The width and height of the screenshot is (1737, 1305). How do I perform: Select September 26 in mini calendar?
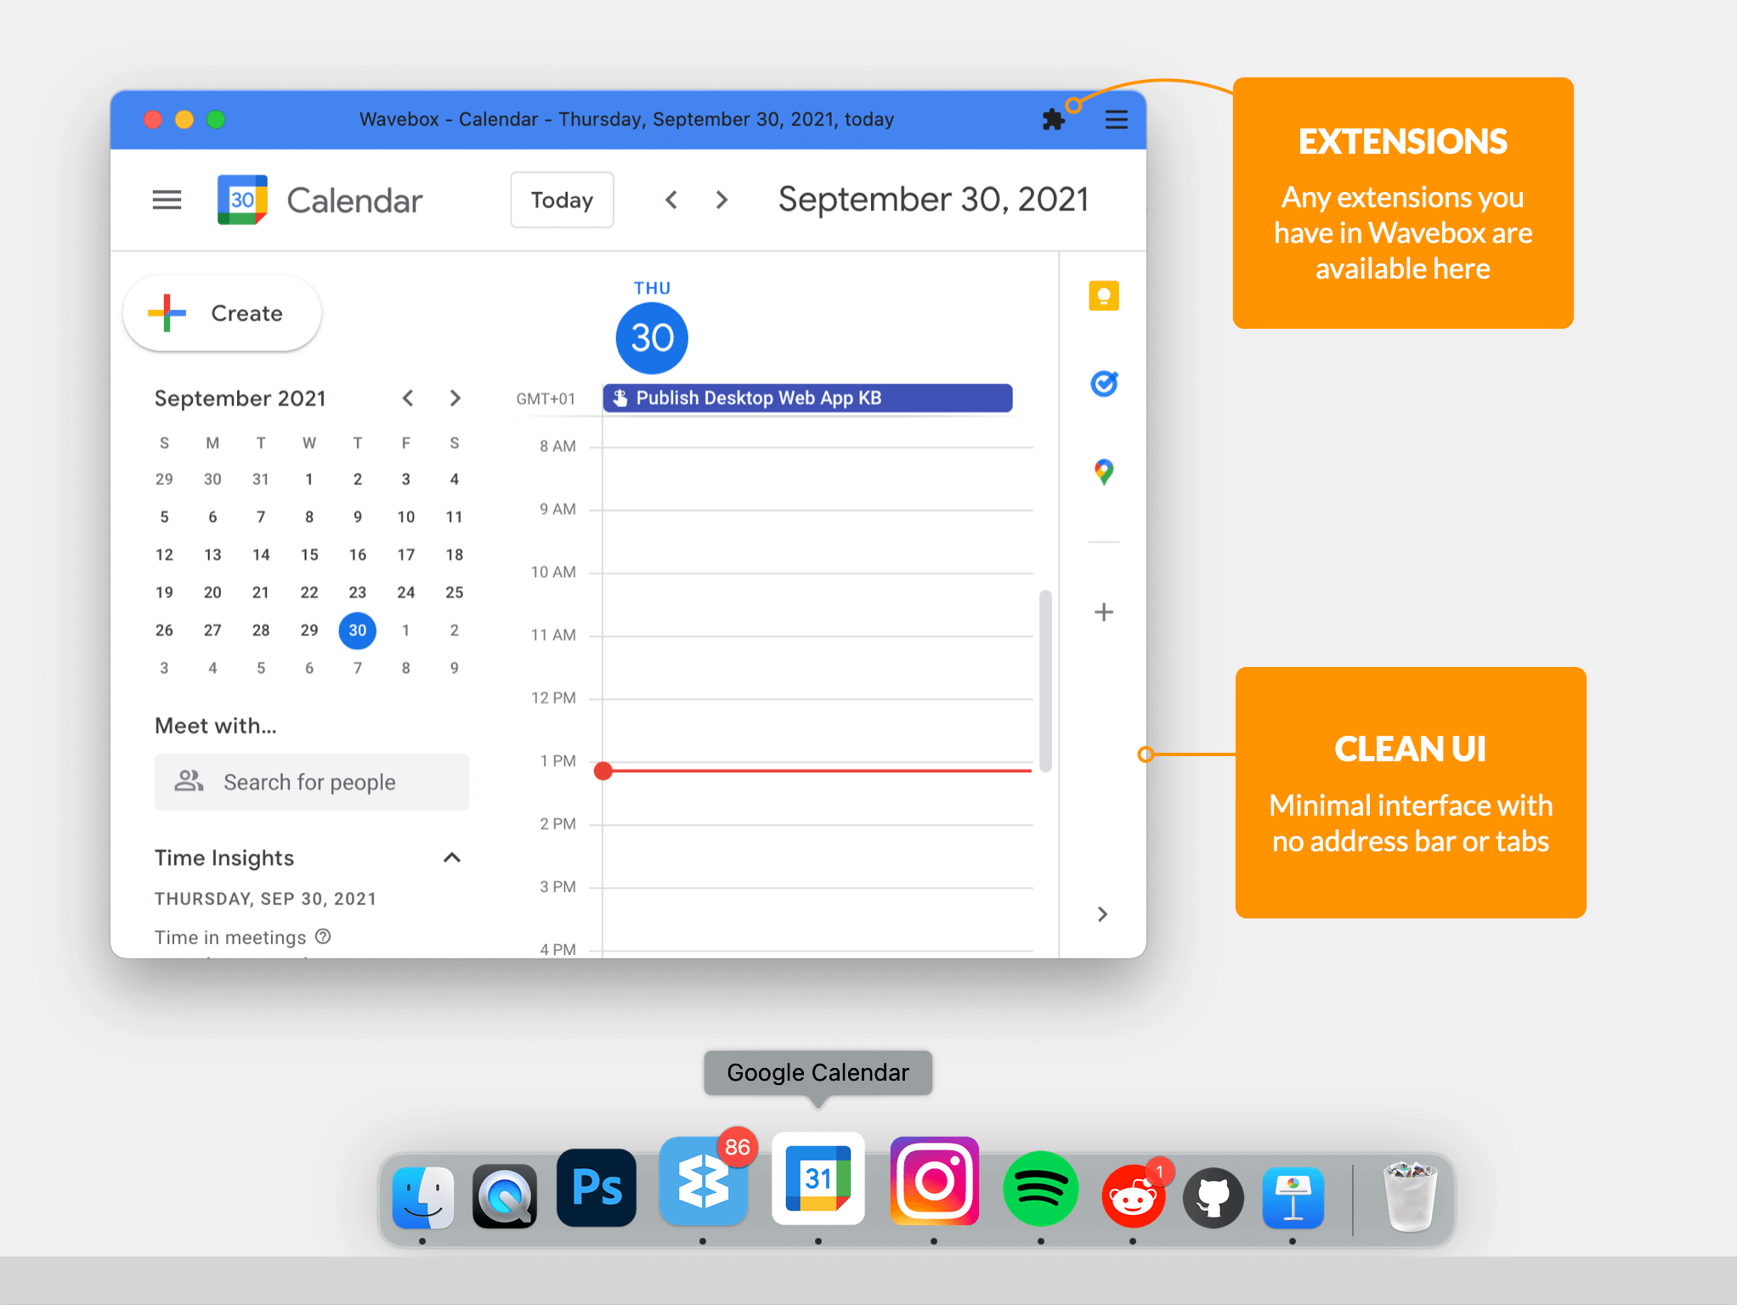(x=164, y=630)
